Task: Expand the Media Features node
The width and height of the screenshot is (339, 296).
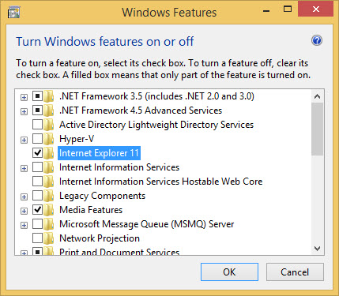Action: point(24,212)
